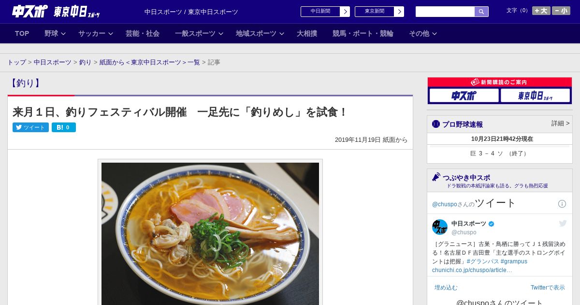Open the chunichi.co.jp/chuspo/article link in tweet
This screenshot has width=580, height=305.
coord(472,270)
